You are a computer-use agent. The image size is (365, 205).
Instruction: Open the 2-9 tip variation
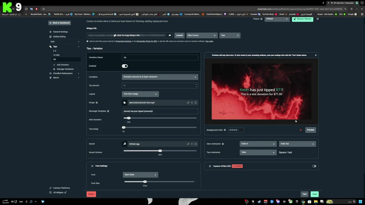(54, 51)
